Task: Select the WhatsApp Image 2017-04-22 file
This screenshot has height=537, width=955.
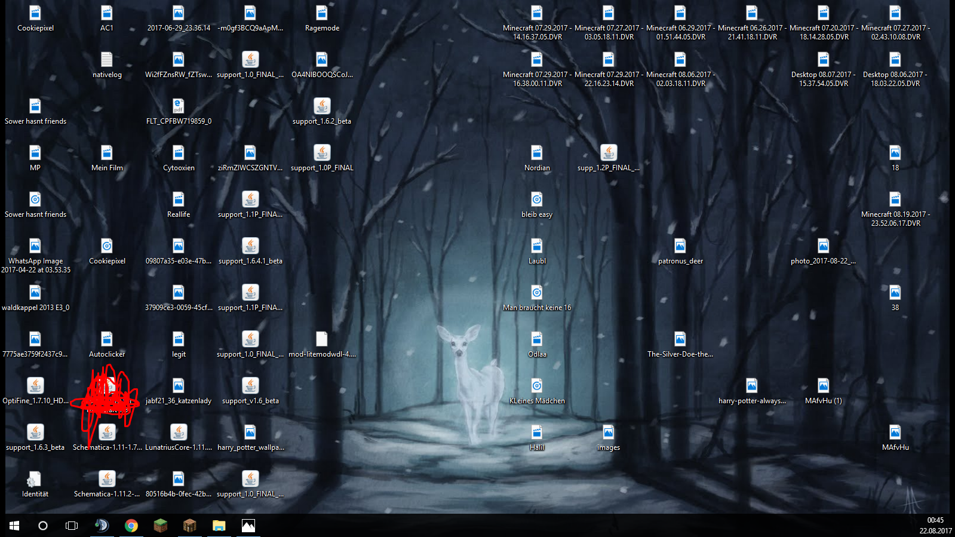Action: click(x=35, y=246)
